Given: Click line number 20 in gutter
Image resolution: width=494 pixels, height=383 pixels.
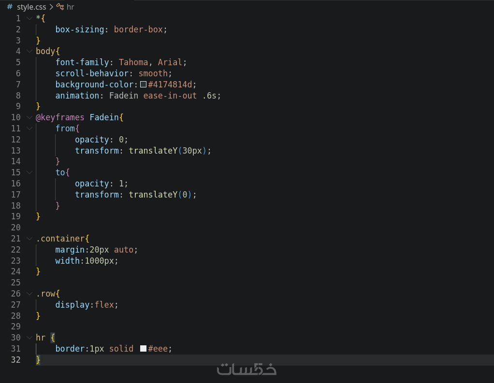Looking at the screenshot, I should (16, 227).
